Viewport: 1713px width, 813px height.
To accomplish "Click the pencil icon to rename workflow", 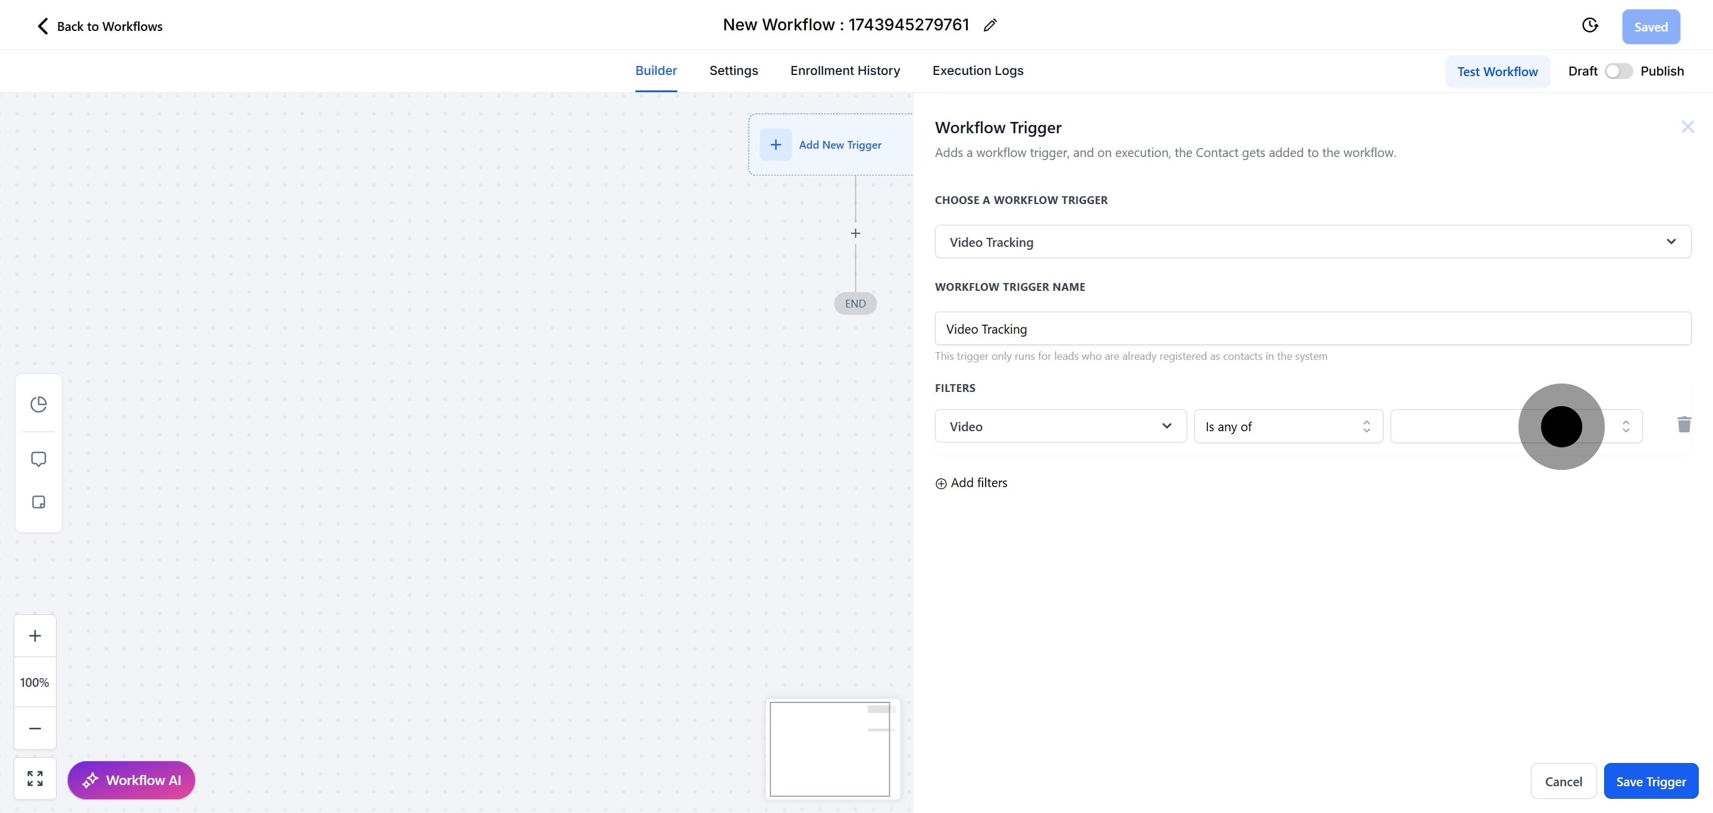I will click(990, 25).
